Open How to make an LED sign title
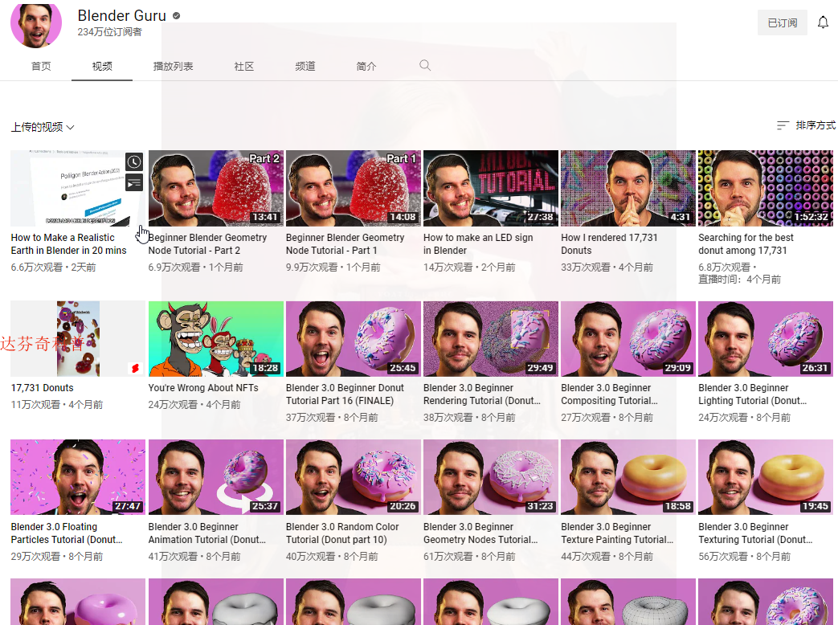 coord(478,244)
